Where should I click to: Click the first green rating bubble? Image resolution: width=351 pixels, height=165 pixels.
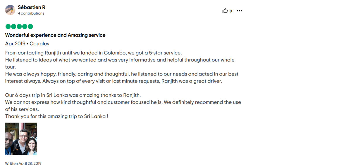[x=8, y=27]
